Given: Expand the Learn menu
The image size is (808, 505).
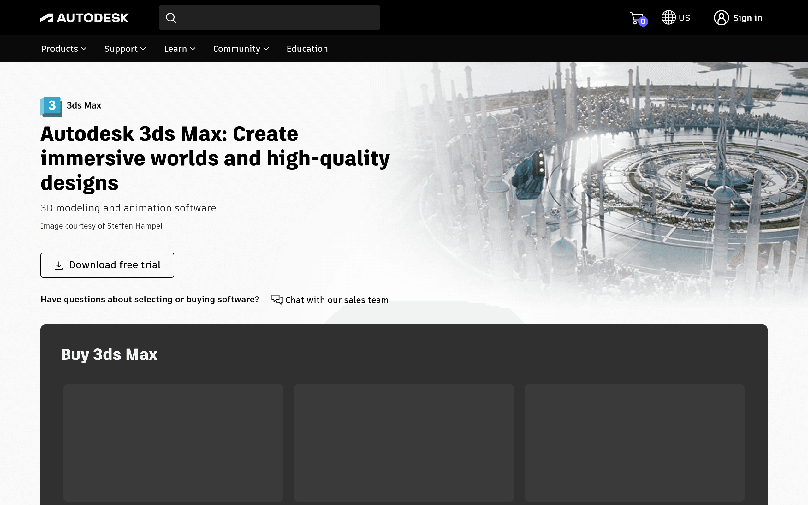Looking at the screenshot, I should [x=180, y=49].
